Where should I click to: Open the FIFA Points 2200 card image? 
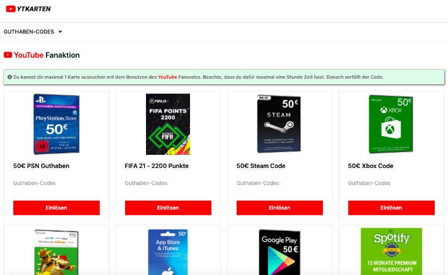tap(168, 124)
